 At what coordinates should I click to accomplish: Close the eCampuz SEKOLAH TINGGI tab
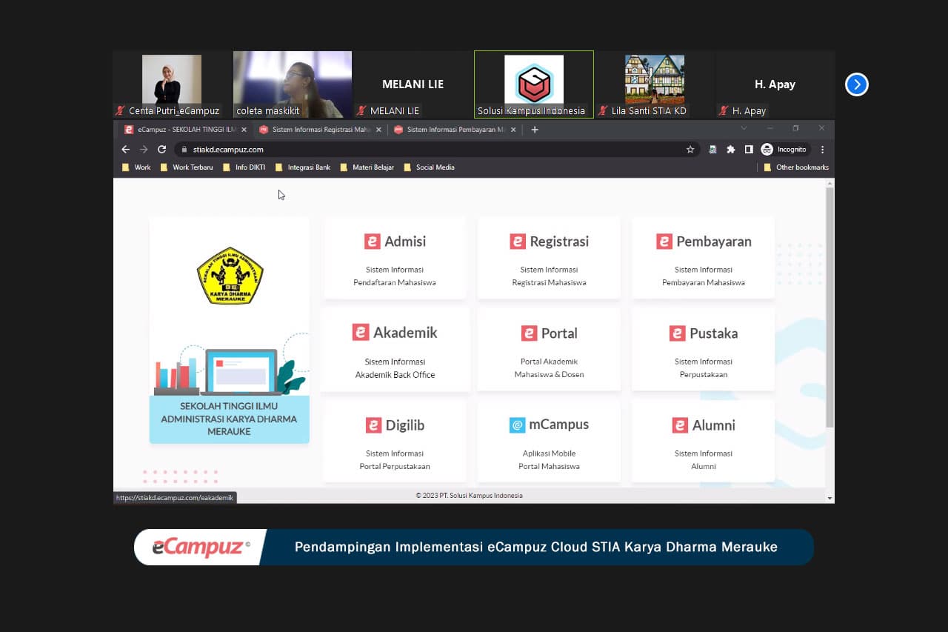244,130
